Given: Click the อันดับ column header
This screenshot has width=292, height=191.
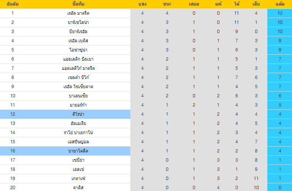Looking at the screenshot, I should click(x=13, y=4).
